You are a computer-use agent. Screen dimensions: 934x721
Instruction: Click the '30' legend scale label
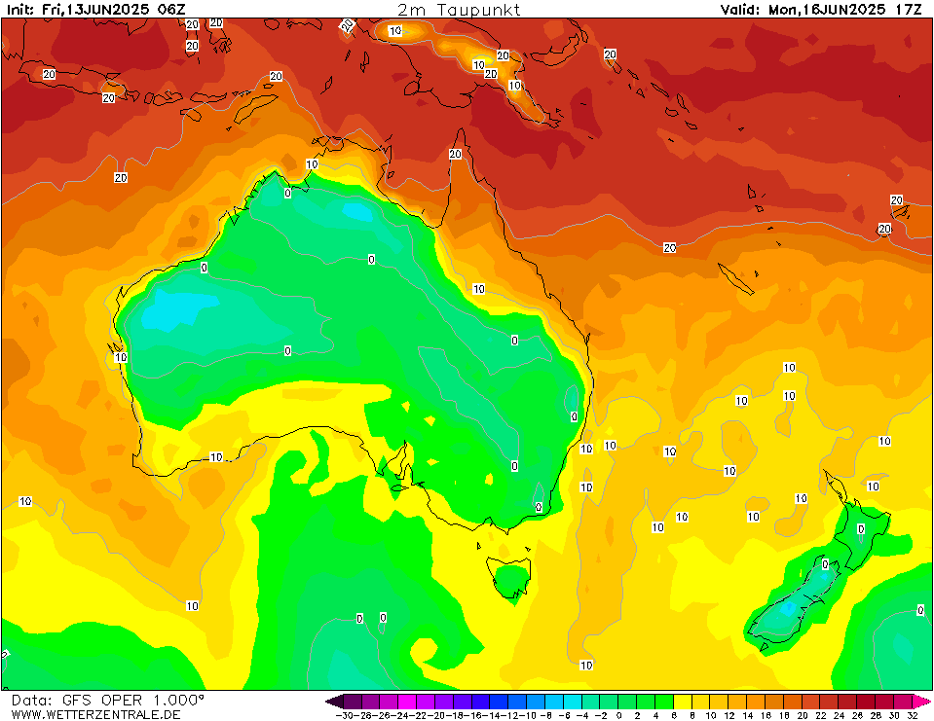pyautogui.click(x=894, y=715)
